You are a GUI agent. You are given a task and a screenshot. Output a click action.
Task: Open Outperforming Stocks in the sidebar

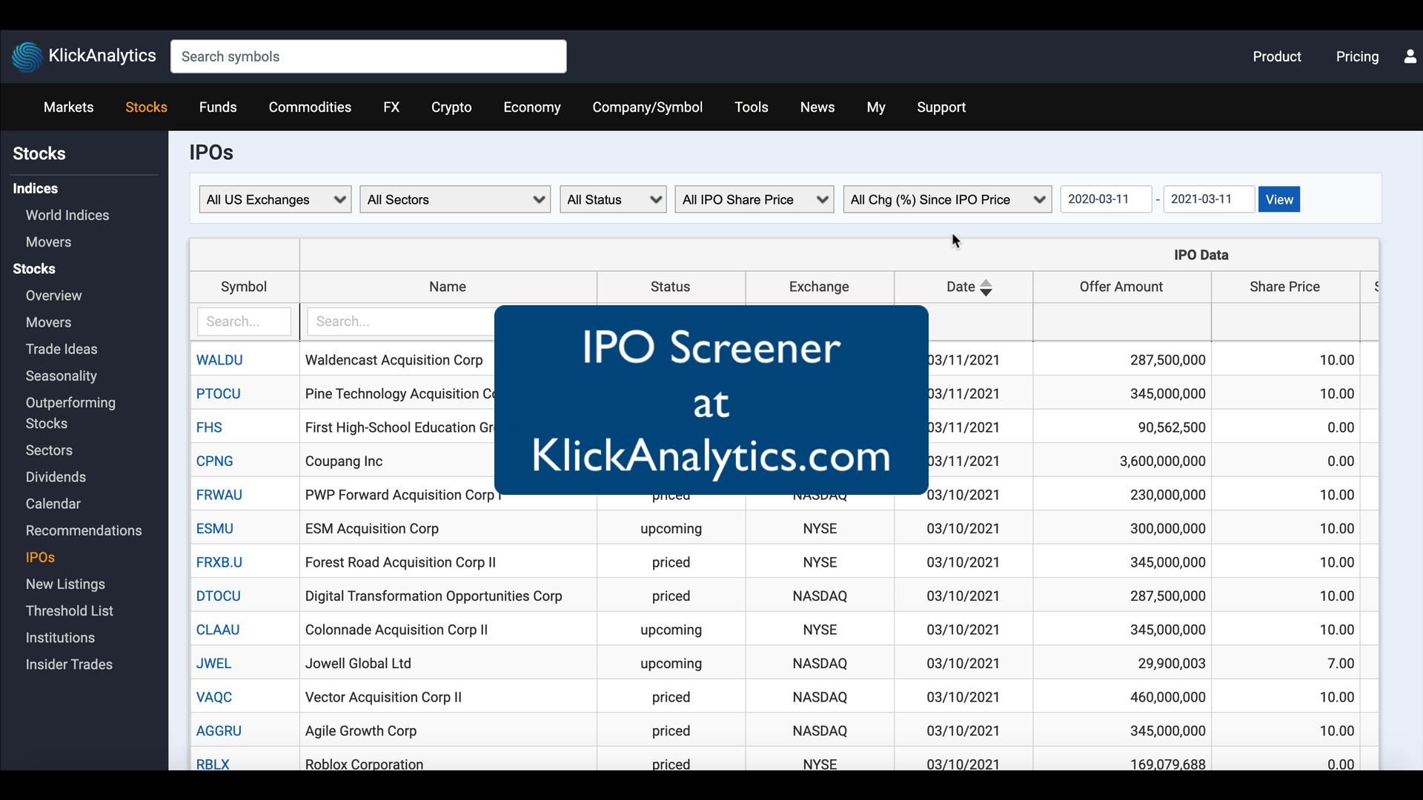(70, 413)
